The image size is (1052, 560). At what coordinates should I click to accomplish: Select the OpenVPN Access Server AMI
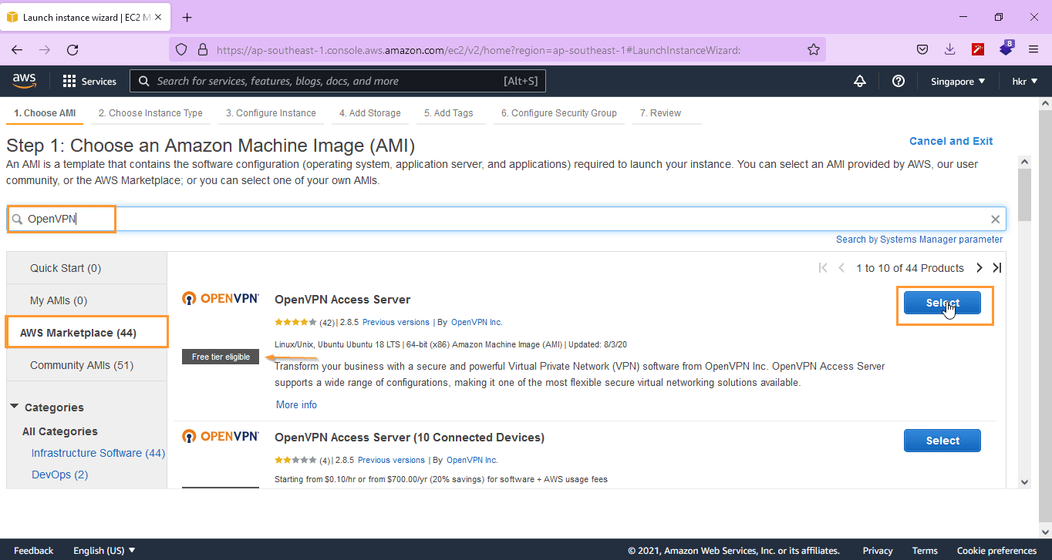tap(942, 303)
